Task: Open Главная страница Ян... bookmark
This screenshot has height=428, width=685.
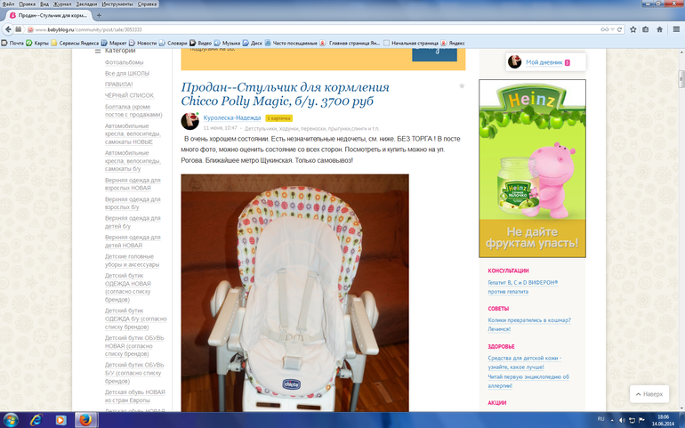Action: tap(350, 43)
